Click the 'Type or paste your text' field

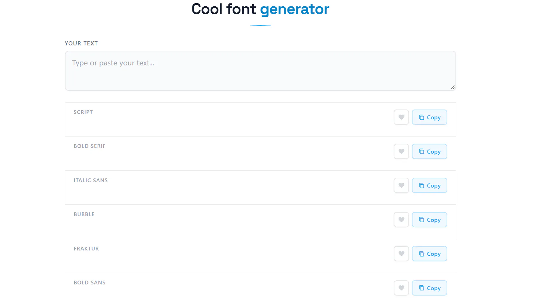[260, 71]
